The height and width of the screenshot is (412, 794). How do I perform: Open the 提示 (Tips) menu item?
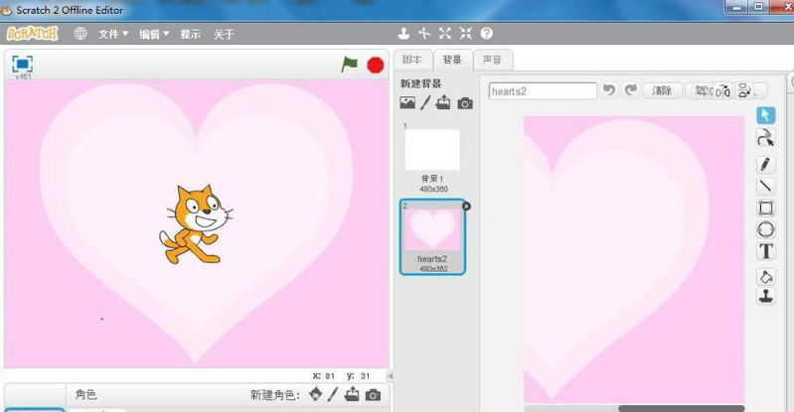[190, 34]
